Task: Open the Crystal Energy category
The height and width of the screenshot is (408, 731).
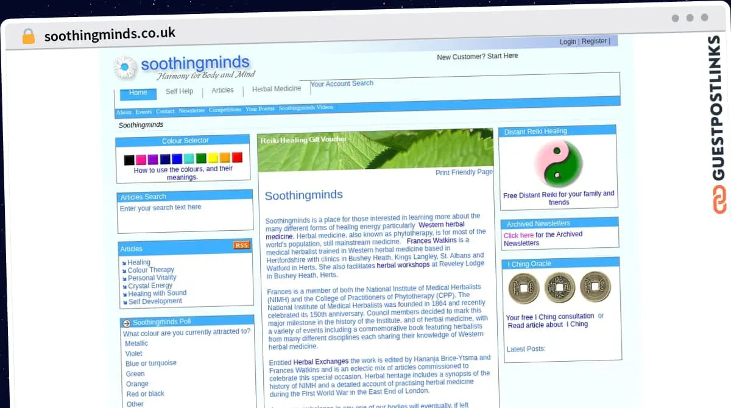Action: point(150,286)
